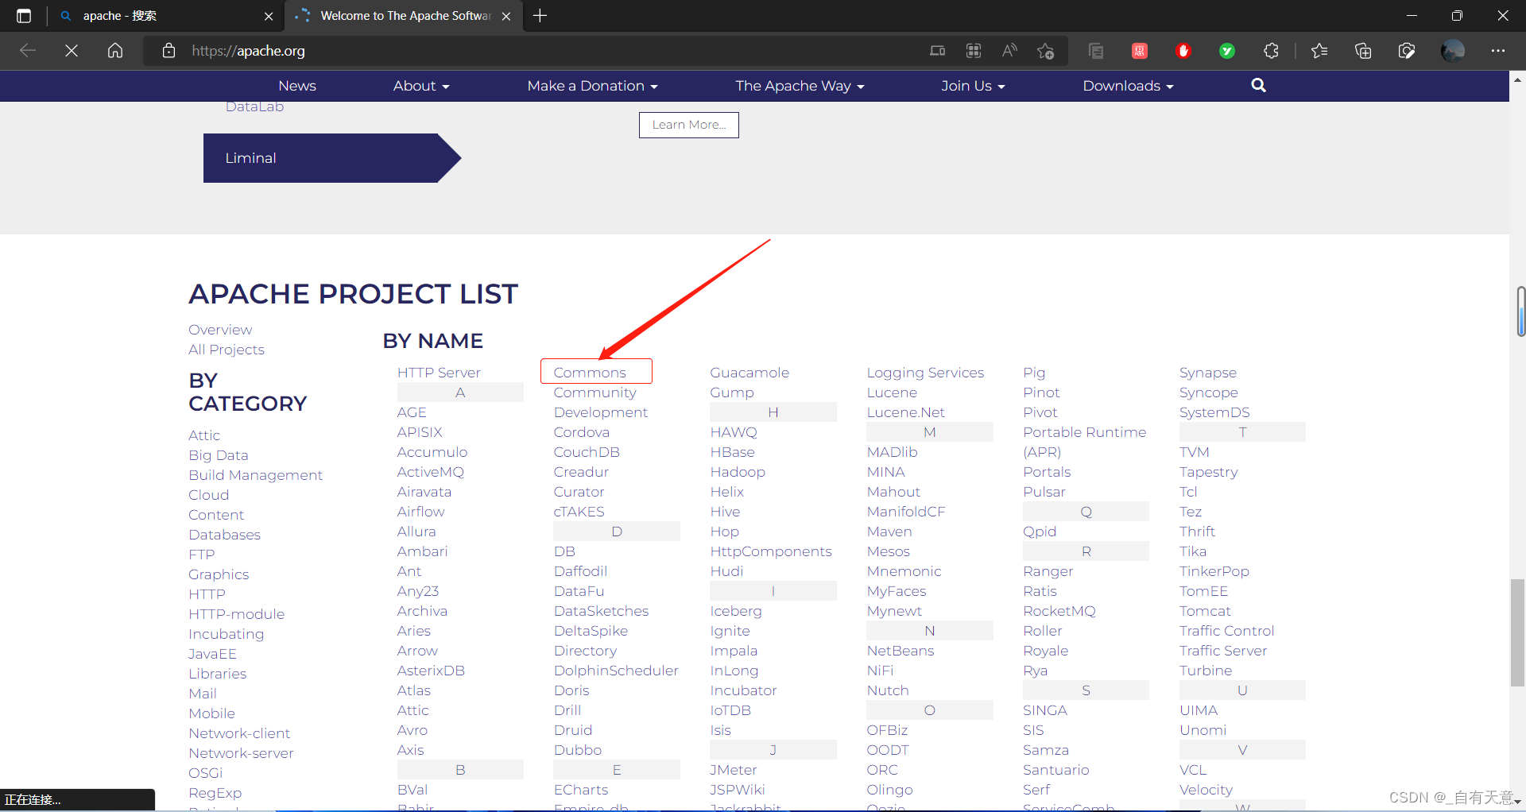
Task: Select the Liminal arrow banner
Action: point(331,158)
